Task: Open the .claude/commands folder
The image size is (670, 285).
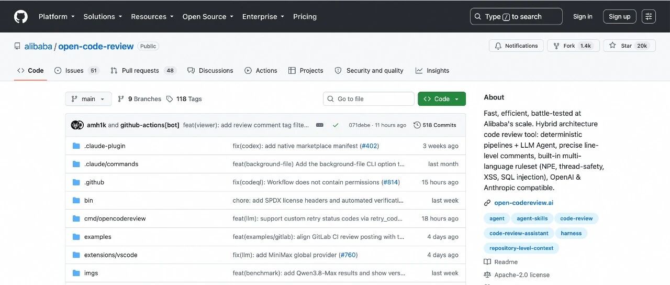Action: tap(111, 164)
